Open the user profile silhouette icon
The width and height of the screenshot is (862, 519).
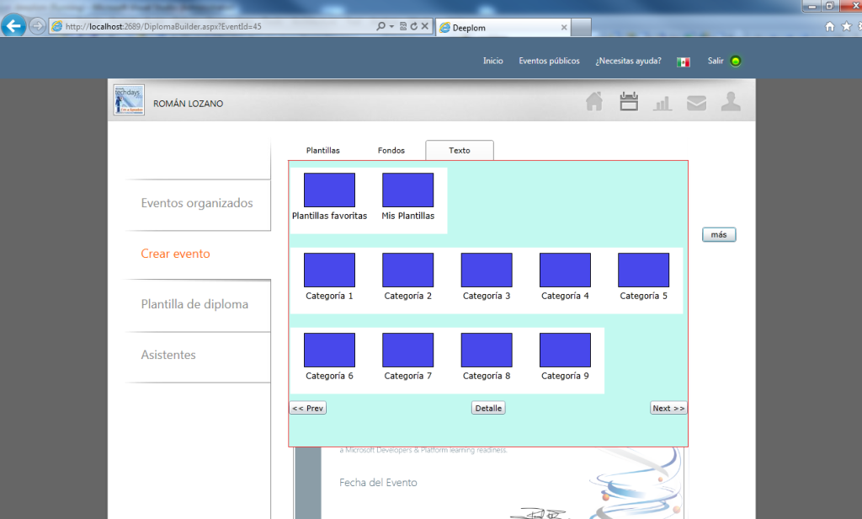[731, 102]
